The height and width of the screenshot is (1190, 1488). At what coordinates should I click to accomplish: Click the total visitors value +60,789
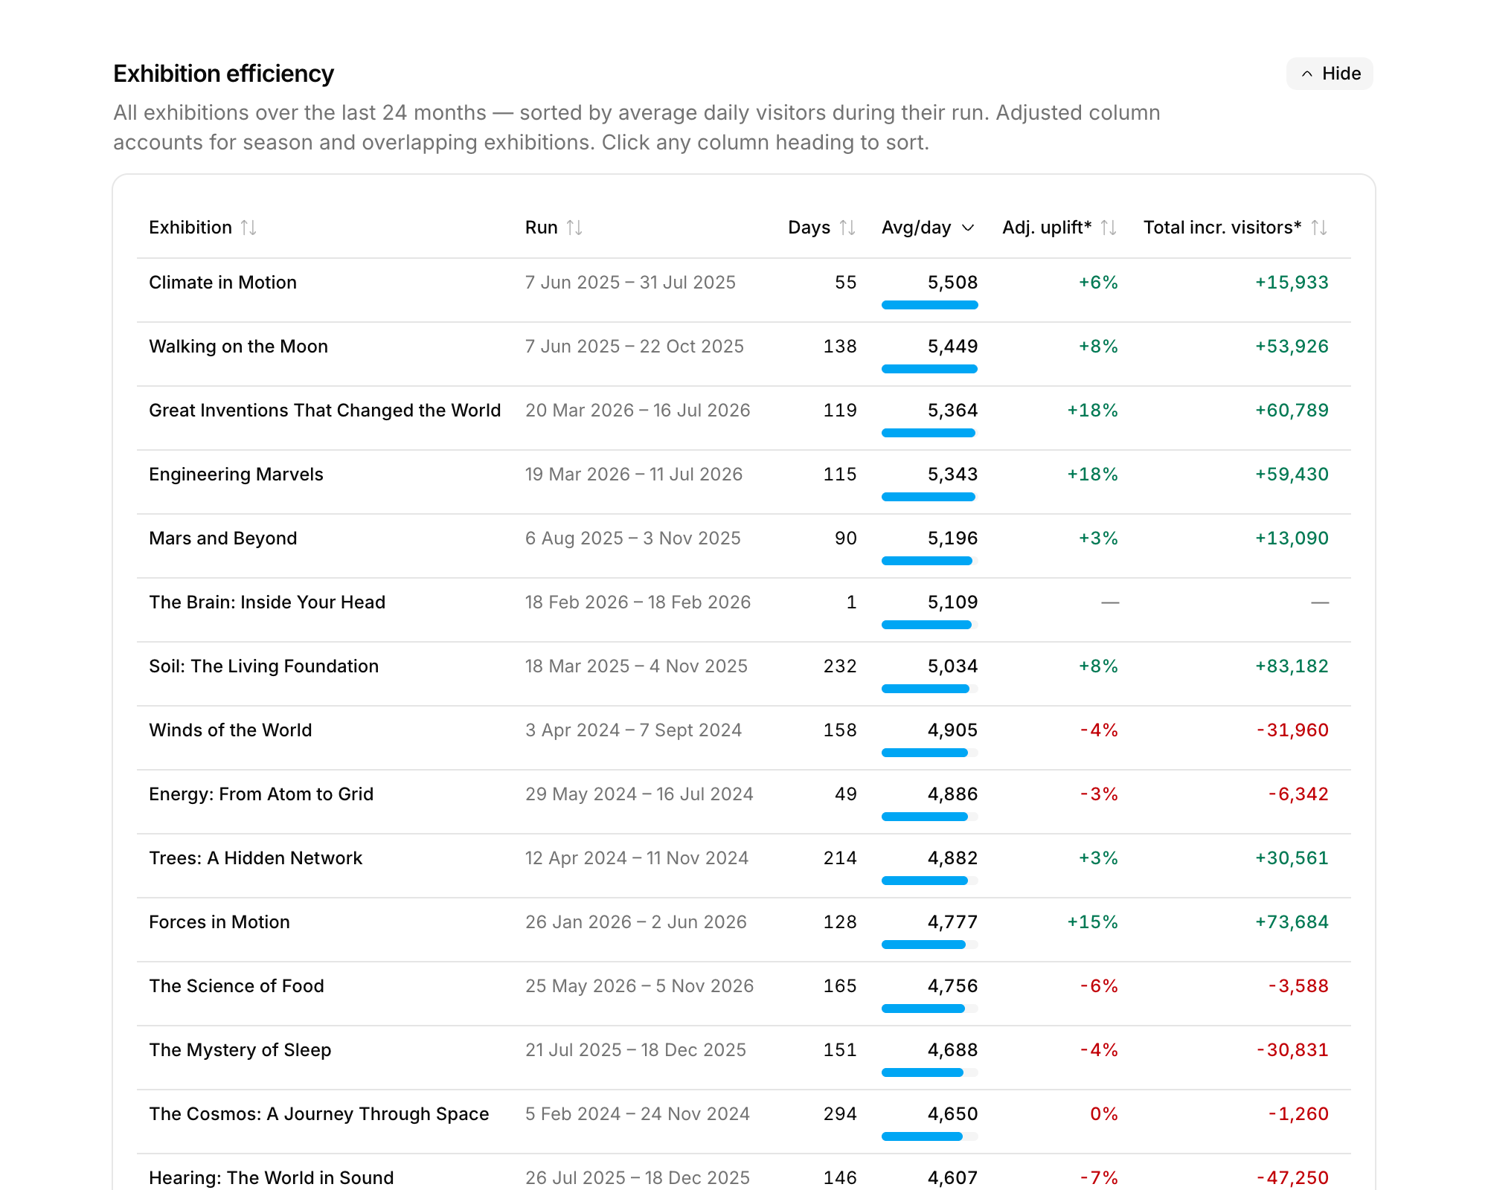click(1292, 411)
